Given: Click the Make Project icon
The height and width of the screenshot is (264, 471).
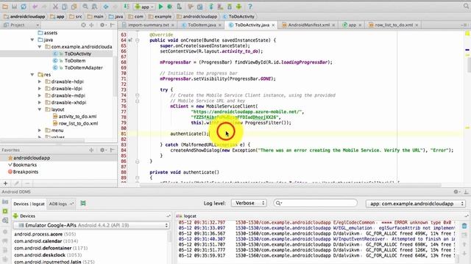Looking at the screenshot, I should coord(127,7).
